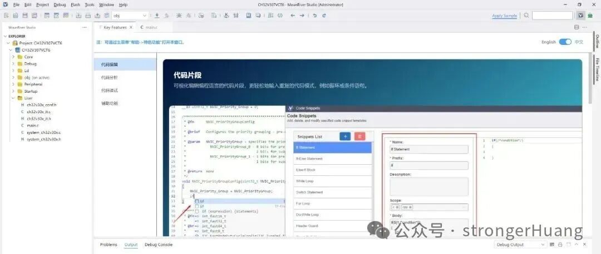Collapse the User folder

[x=13, y=98]
